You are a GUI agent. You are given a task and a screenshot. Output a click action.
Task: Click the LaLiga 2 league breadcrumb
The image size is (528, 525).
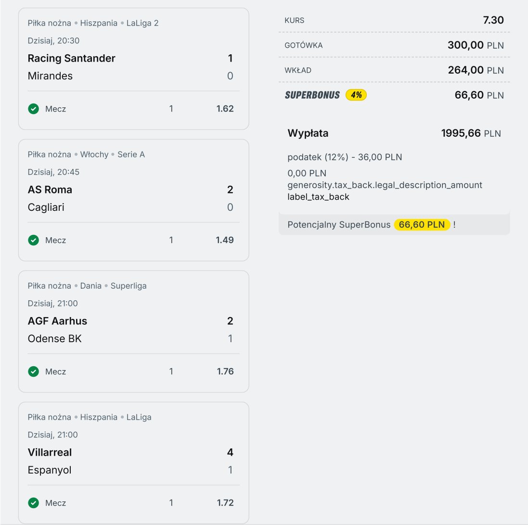142,23
